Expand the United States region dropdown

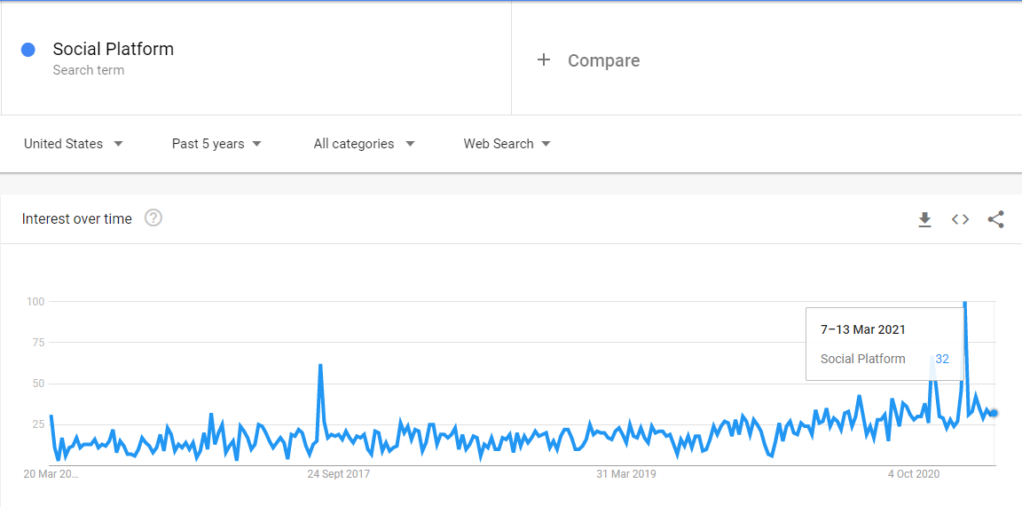point(74,144)
